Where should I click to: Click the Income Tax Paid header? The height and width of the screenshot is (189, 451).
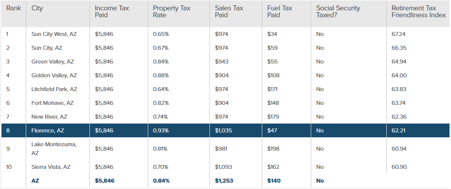pyautogui.click(x=112, y=12)
